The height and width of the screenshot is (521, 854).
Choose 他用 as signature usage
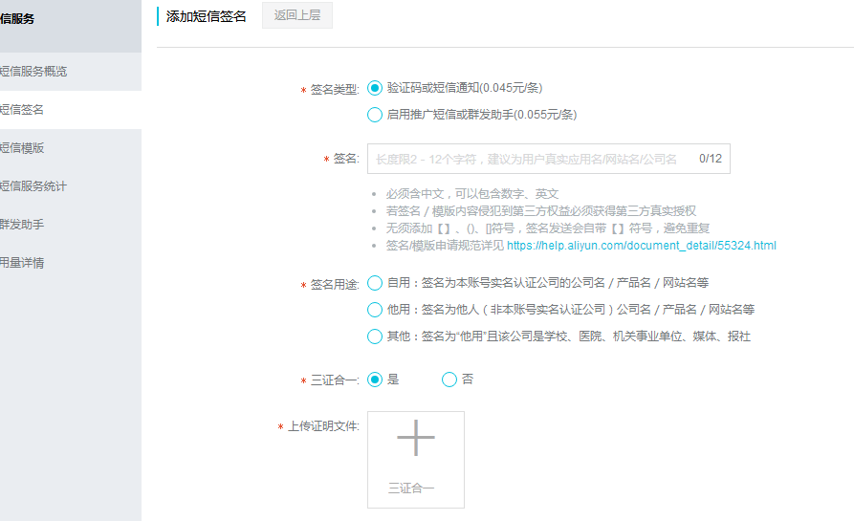point(375,310)
